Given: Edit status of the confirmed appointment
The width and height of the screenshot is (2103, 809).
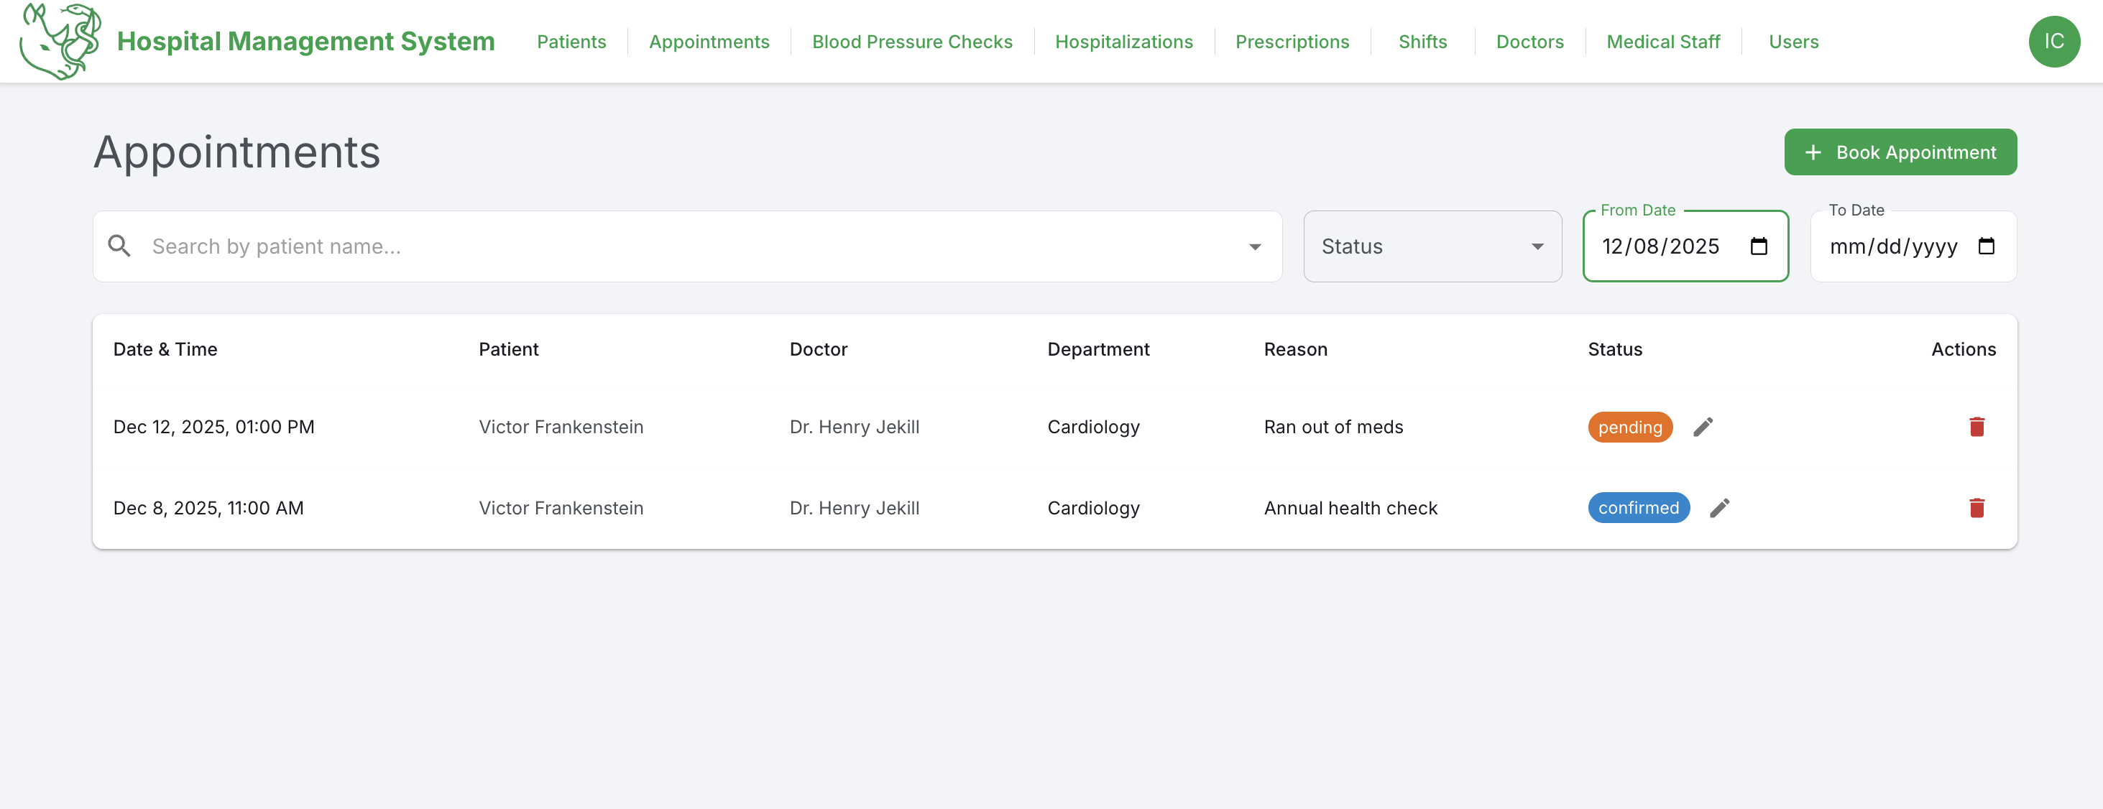Looking at the screenshot, I should coord(1718,508).
